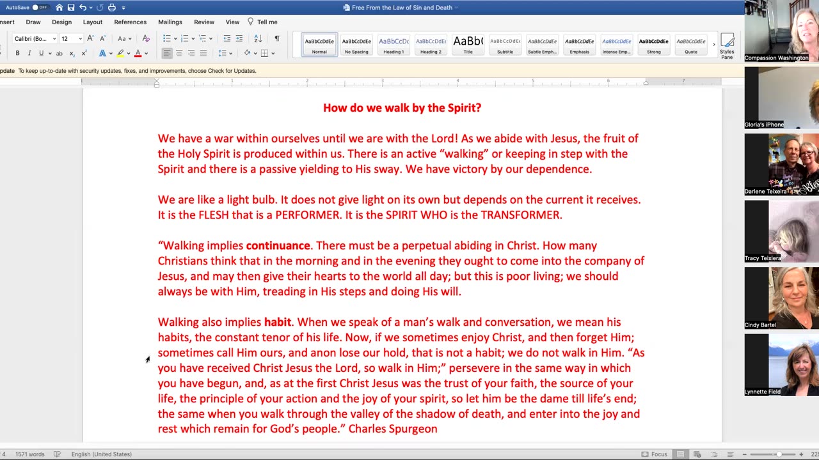
Task: Apply the Title style
Action: [468, 45]
